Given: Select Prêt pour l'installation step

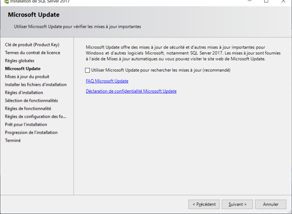Looking at the screenshot, I should 26,124.
